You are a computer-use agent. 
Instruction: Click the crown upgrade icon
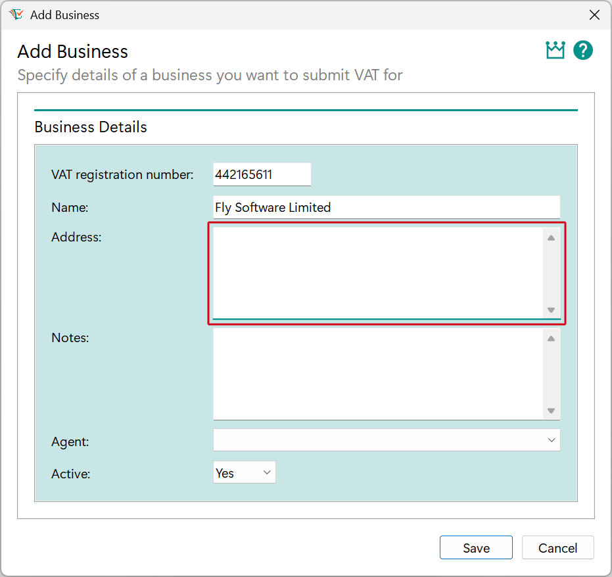(x=555, y=50)
